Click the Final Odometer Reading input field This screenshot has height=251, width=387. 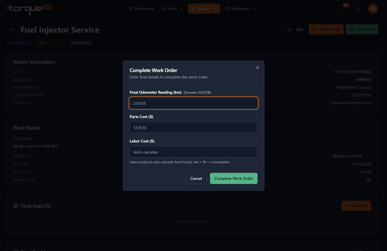[194, 103]
